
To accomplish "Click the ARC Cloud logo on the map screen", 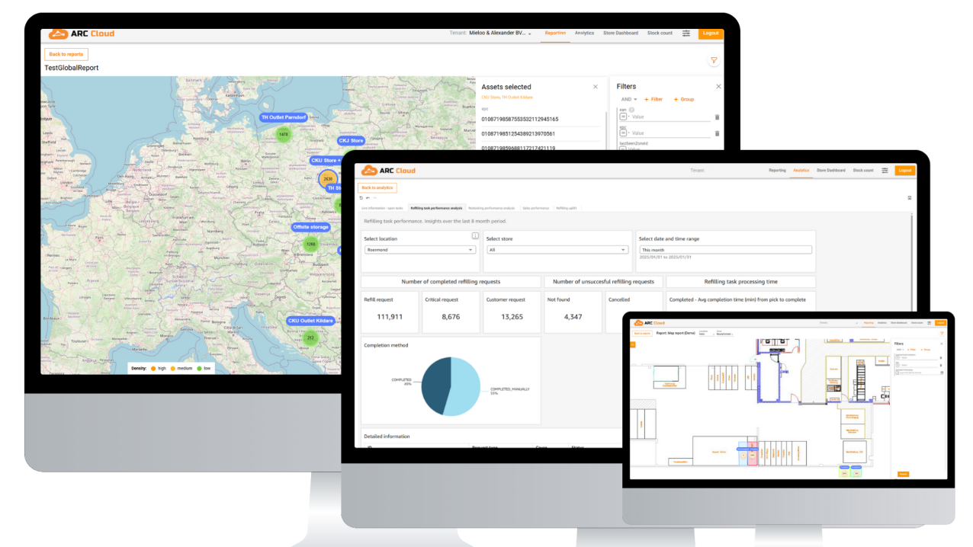I will click(x=71, y=34).
